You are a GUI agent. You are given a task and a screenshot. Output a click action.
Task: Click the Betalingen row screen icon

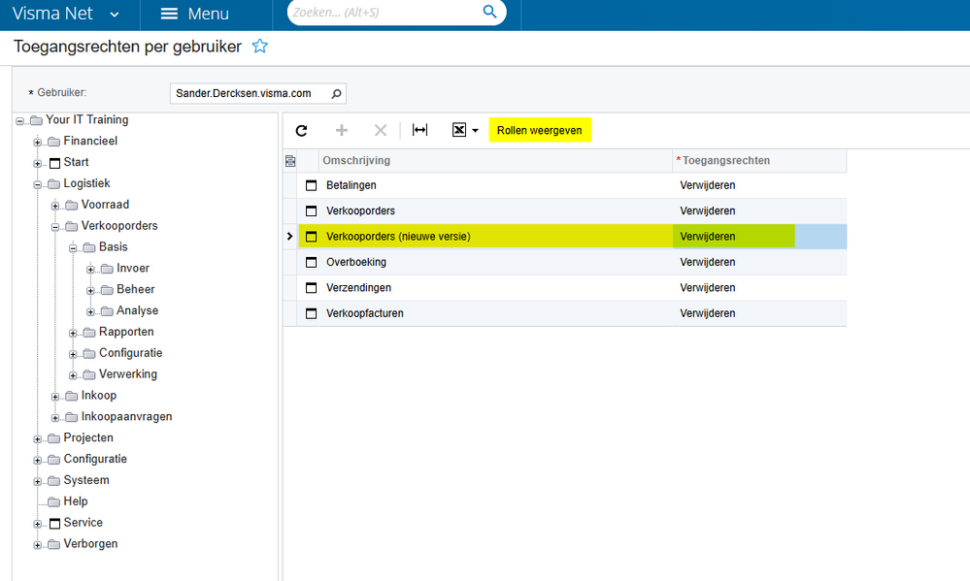pyautogui.click(x=312, y=185)
